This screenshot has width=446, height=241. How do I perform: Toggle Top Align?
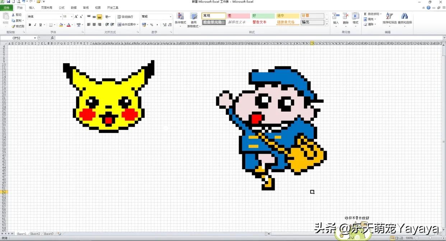pos(89,17)
